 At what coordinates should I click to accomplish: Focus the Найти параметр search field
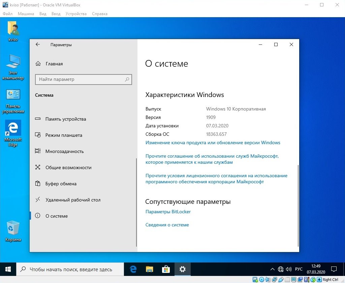(84, 80)
